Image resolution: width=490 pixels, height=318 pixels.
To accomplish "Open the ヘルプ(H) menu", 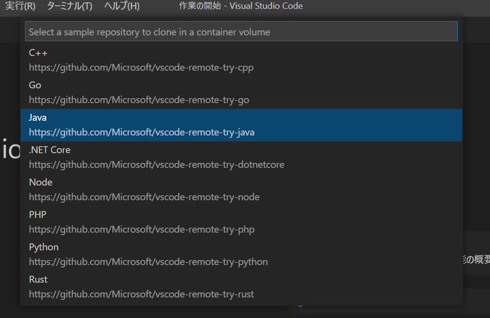I will pyautogui.click(x=122, y=6).
